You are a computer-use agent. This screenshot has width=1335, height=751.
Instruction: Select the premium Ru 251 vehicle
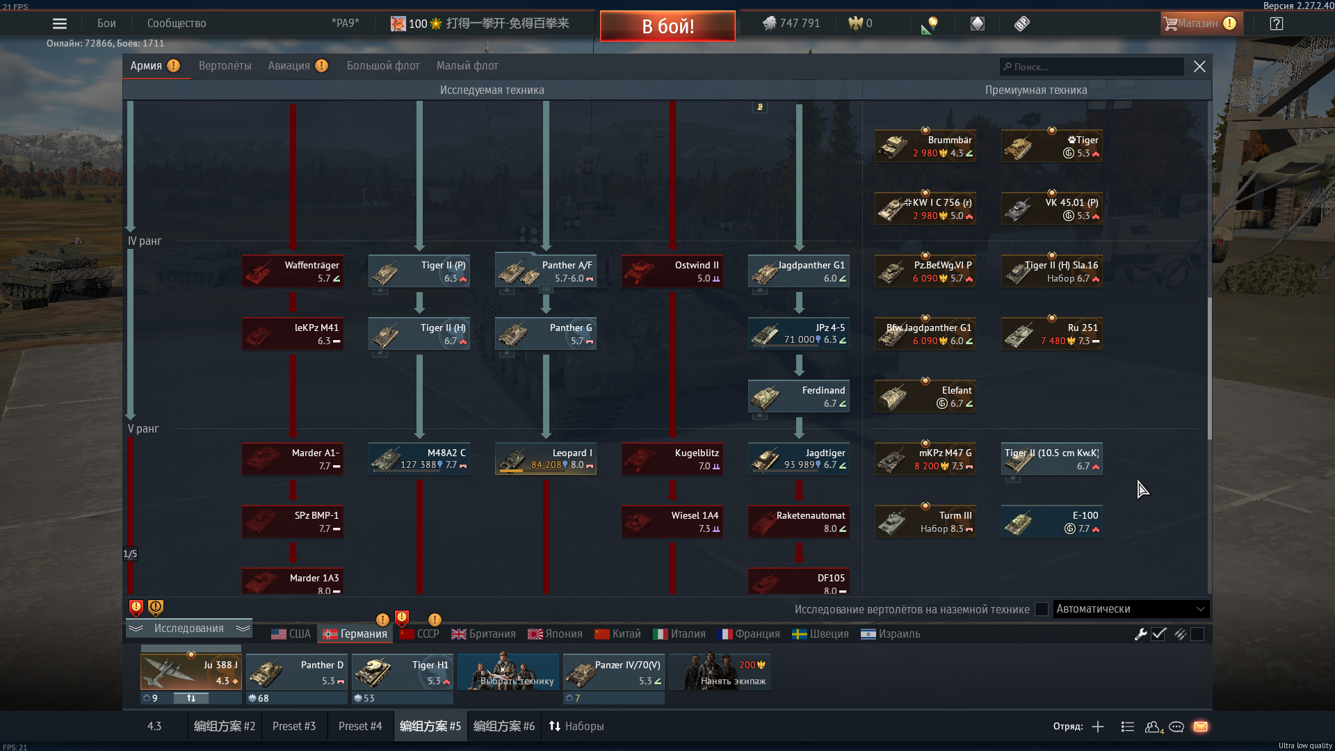(1052, 334)
